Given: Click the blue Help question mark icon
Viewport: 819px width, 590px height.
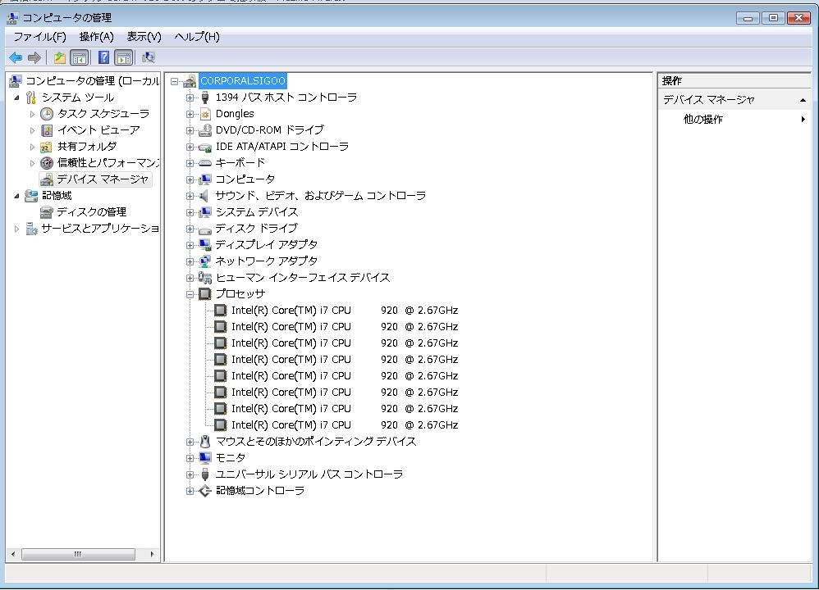Looking at the screenshot, I should click(104, 57).
